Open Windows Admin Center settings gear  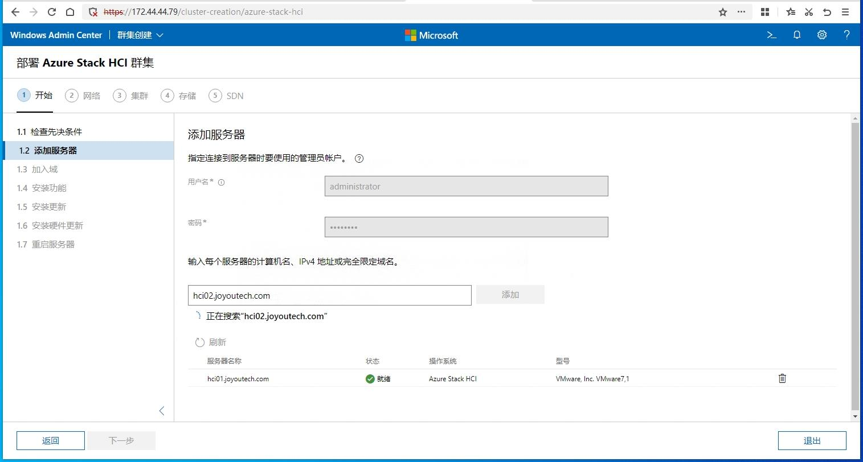(x=822, y=35)
